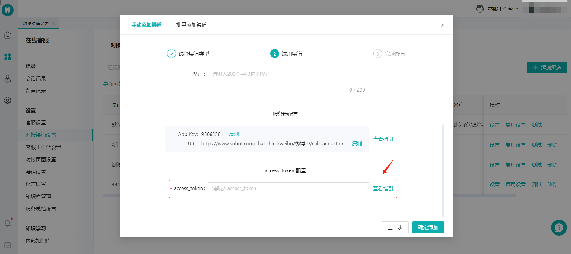
Task: Open the user/agent icon in left rail
Action: (x=8, y=78)
